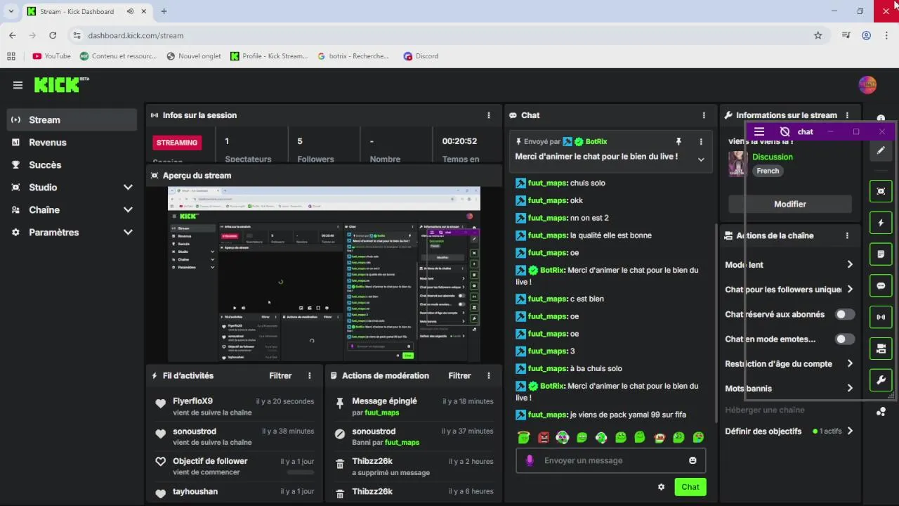The height and width of the screenshot is (506, 899).
Task: Reload the browser page
Action: pos(53,35)
